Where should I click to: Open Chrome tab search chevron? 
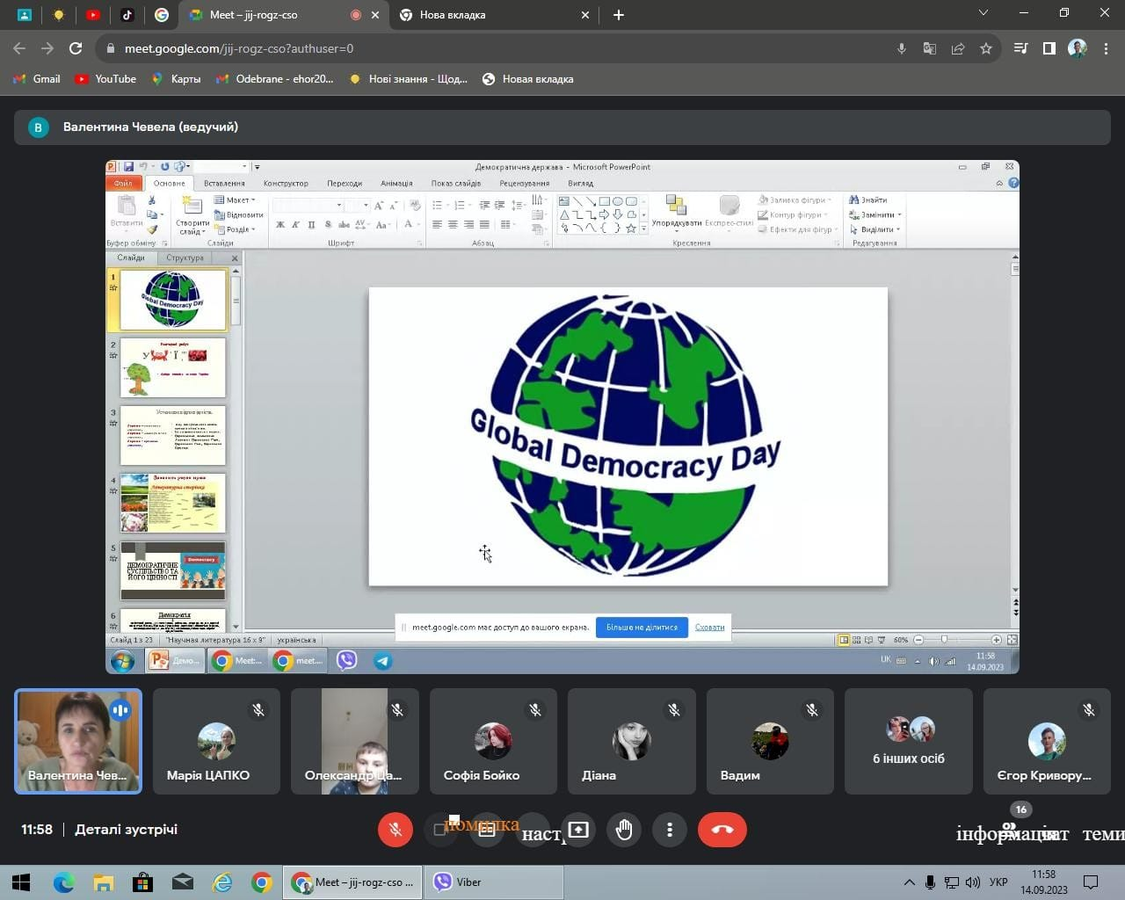coord(983,13)
